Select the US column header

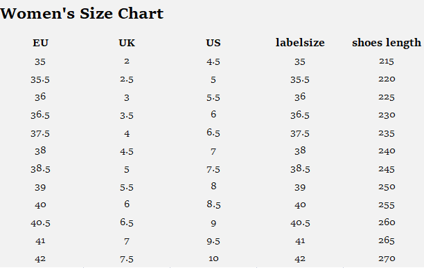213,43
